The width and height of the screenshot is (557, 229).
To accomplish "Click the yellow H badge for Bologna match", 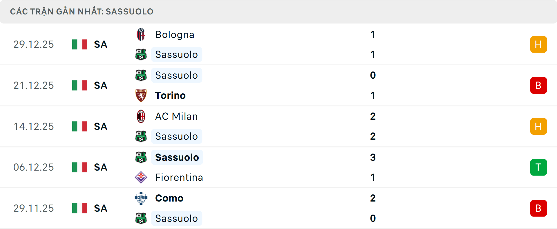I will 538,45.
